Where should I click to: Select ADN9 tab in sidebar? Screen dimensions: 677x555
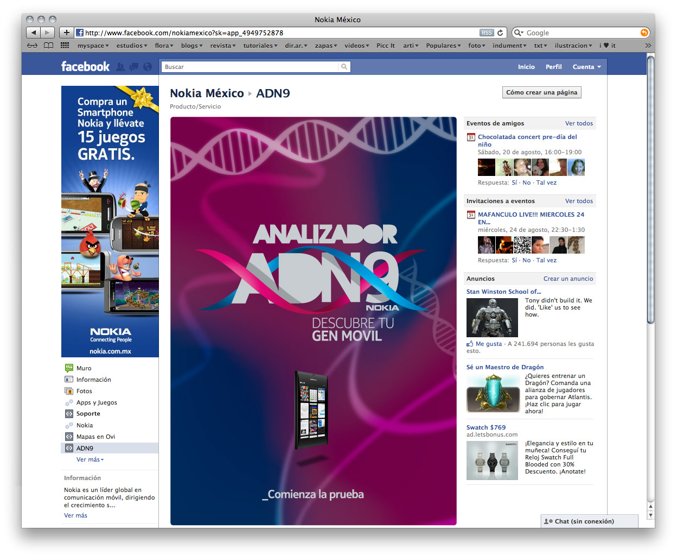pos(110,448)
